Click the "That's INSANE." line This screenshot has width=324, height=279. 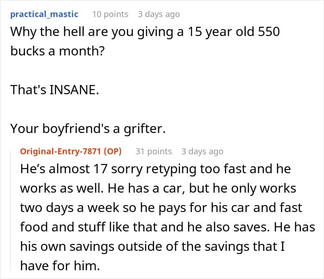click(x=54, y=90)
